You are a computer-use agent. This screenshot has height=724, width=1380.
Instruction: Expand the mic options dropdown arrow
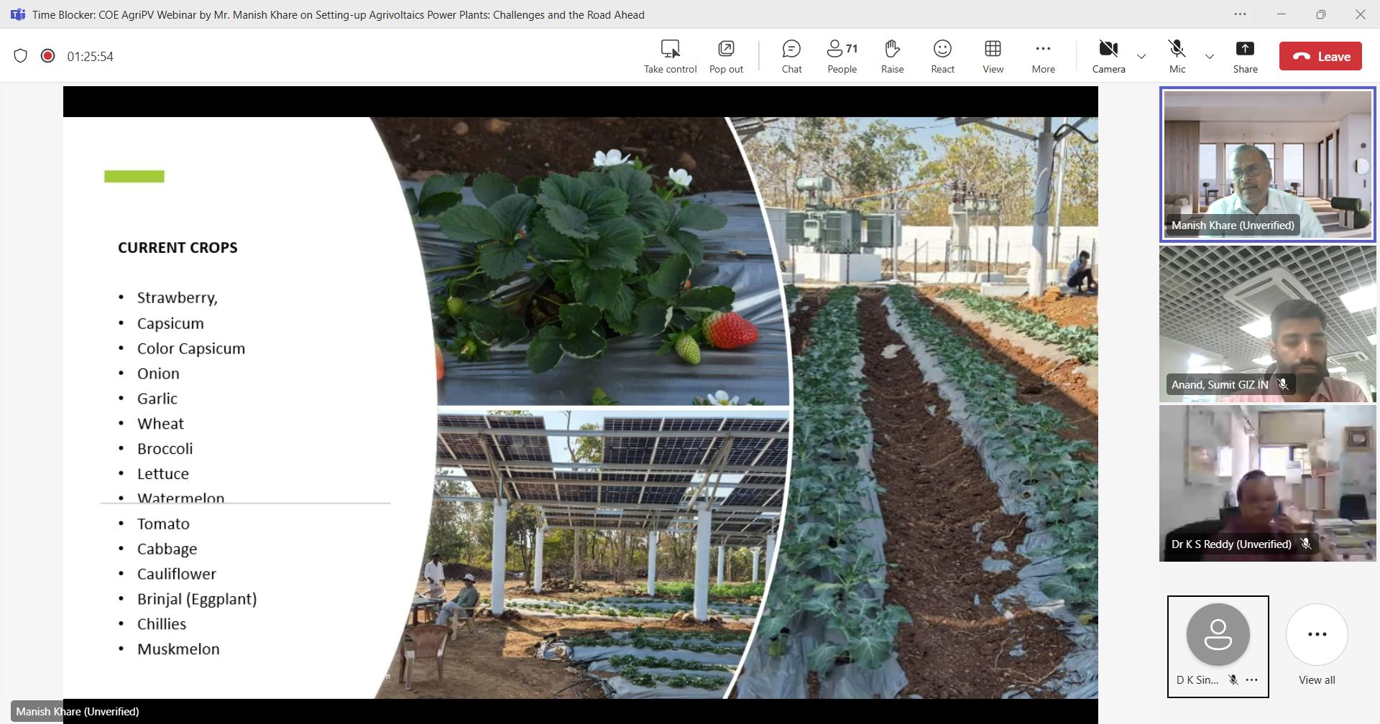[1210, 57]
